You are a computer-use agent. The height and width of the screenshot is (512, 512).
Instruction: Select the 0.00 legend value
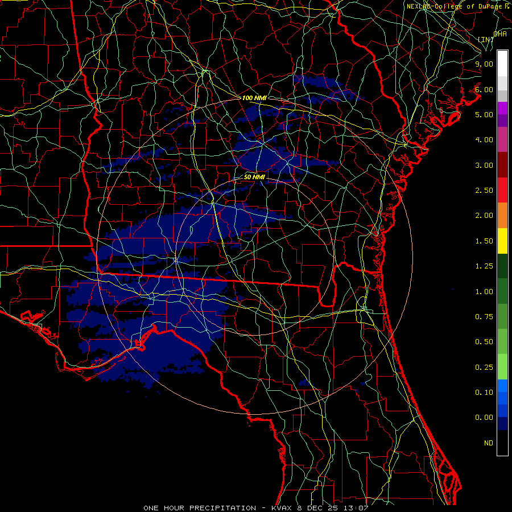click(484, 418)
